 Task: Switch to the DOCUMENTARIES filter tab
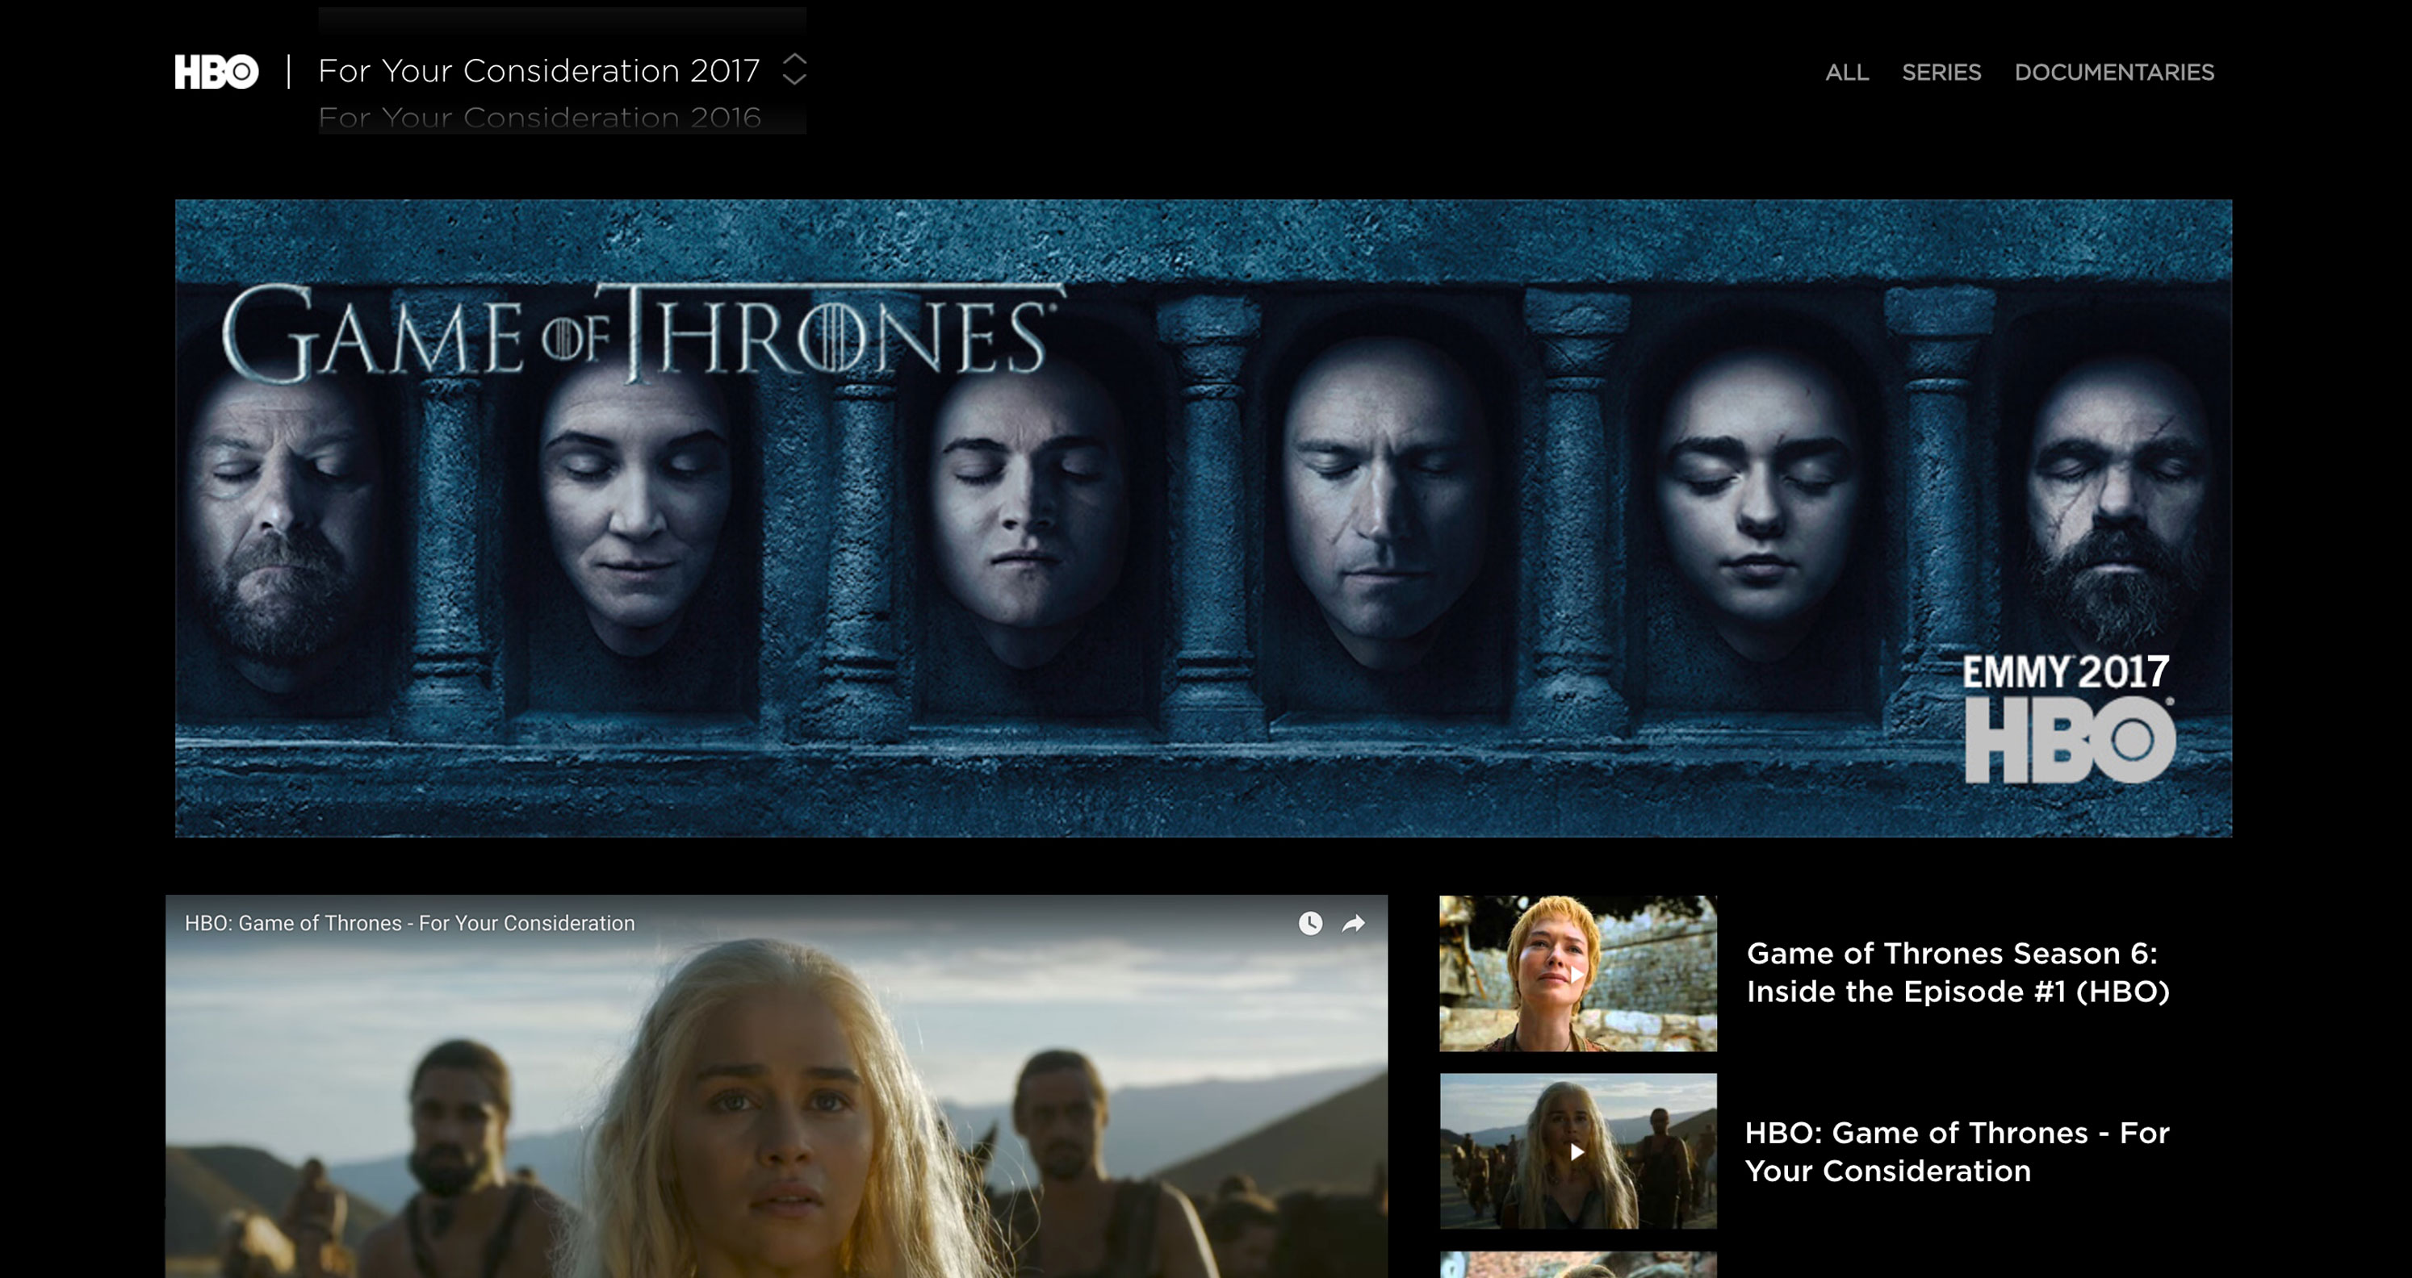pos(2114,72)
